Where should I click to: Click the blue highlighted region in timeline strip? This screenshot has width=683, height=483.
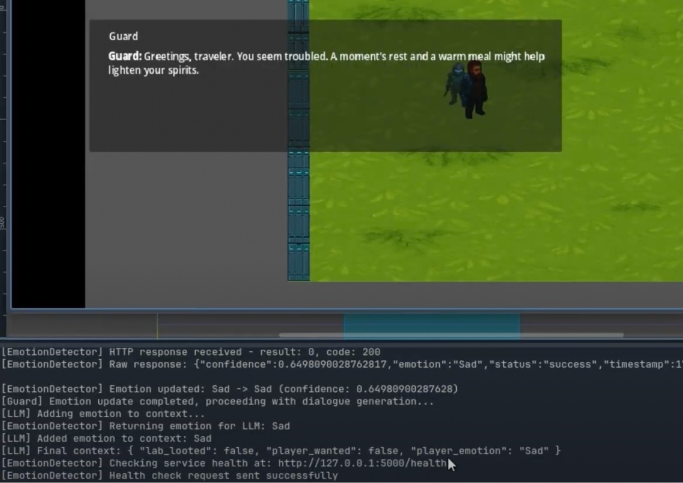click(x=431, y=326)
